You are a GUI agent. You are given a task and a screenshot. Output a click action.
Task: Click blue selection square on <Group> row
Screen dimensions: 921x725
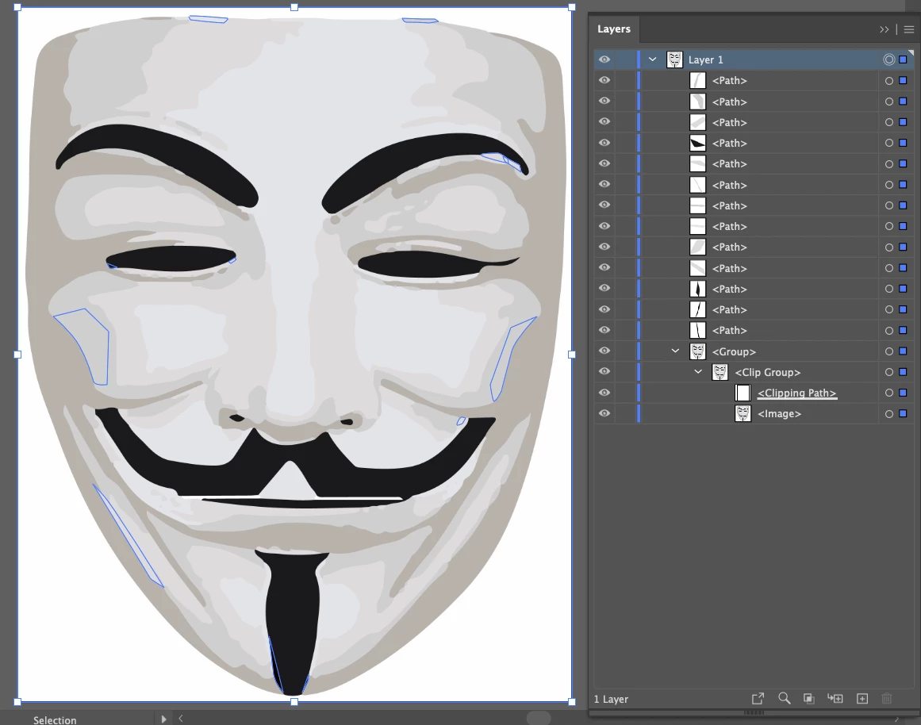pyautogui.click(x=904, y=351)
